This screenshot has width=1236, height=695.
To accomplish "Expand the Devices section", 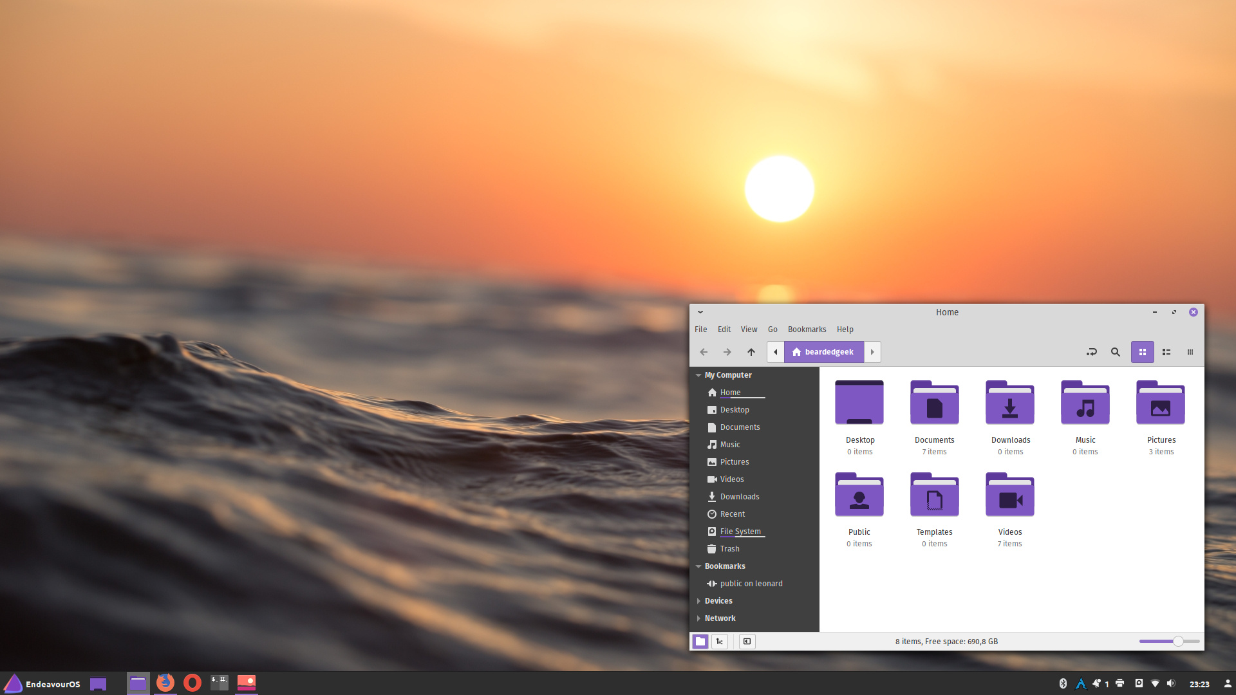I will point(698,601).
